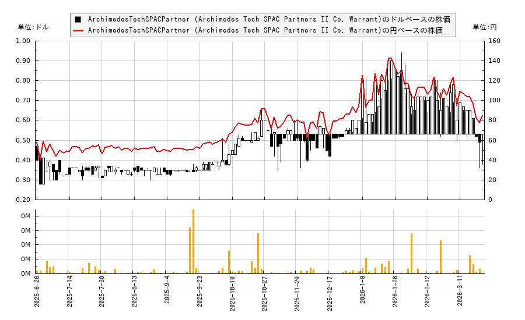This screenshot has width=525, height=320.
Task: Click the dollar-based price legend text ending in ドルベースの株価
Action: 269,19
